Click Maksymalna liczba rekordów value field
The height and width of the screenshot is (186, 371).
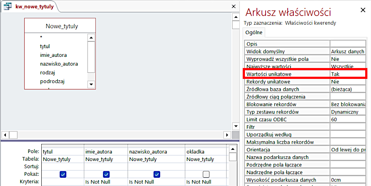348,142
